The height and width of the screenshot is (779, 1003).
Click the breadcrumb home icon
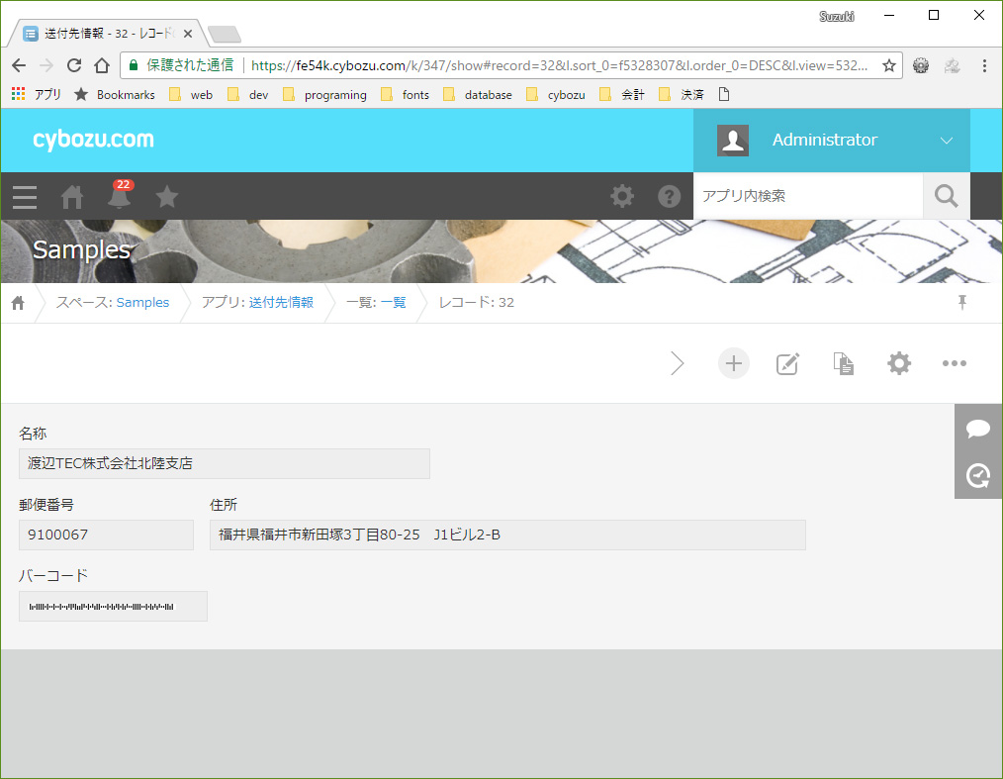(18, 303)
